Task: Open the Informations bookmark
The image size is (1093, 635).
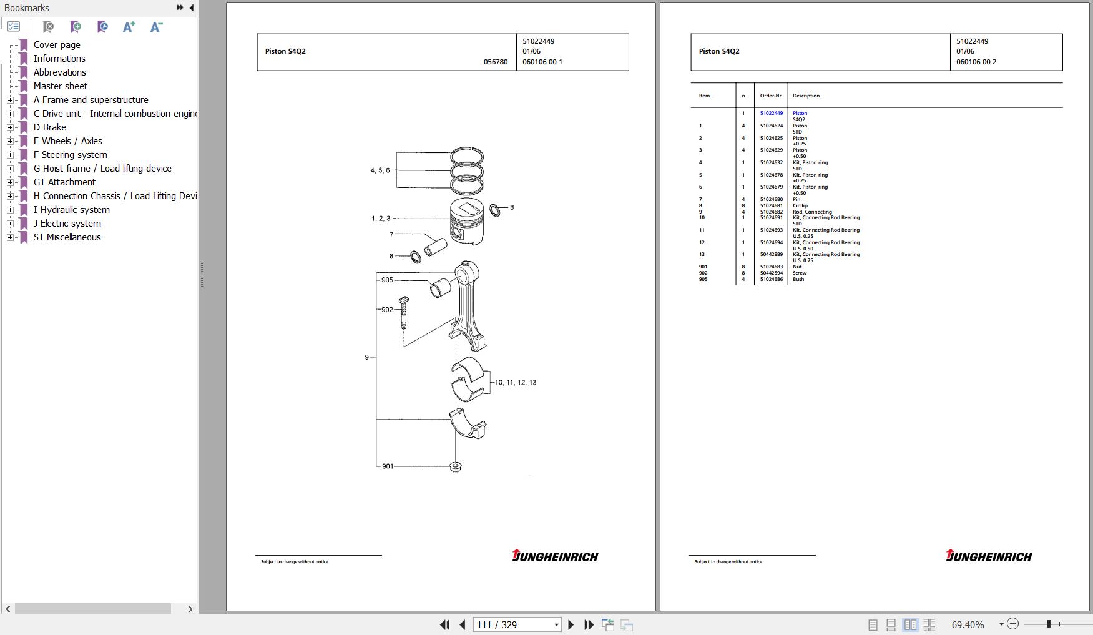Action: point(59,59)
